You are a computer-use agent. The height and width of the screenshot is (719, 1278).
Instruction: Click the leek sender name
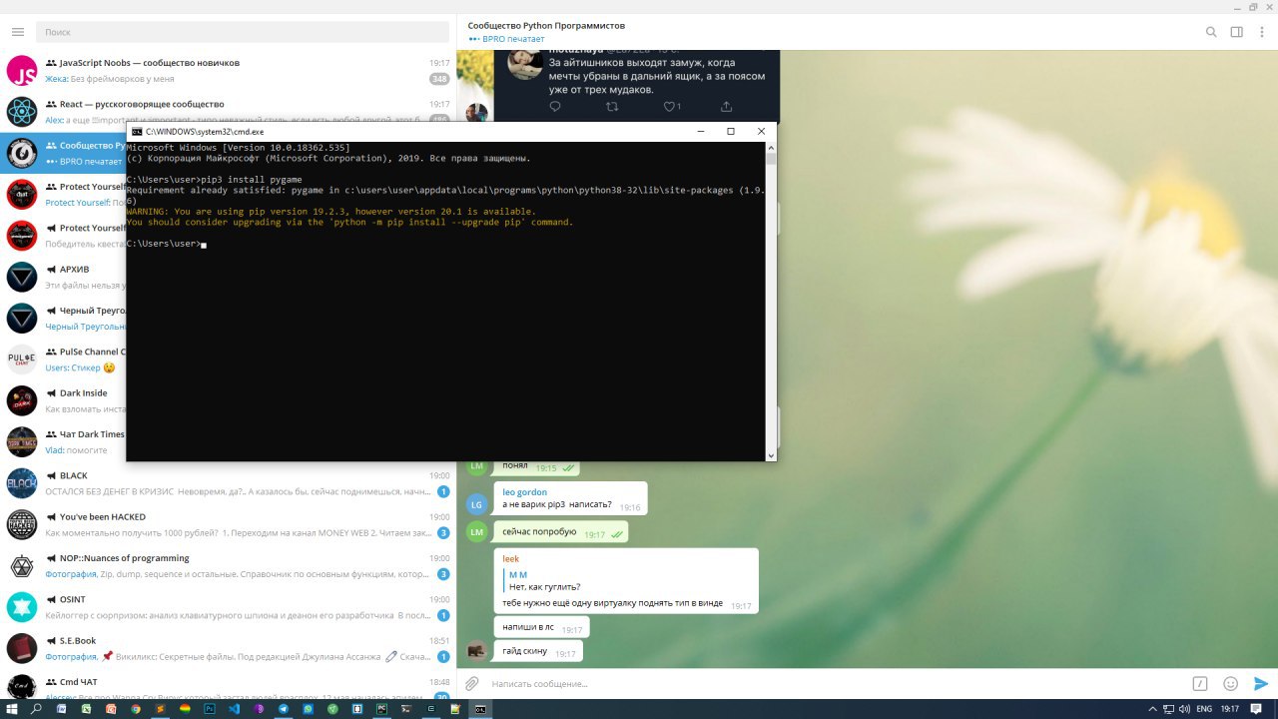tap(510, 559)
